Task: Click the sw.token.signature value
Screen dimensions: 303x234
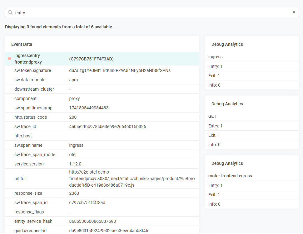Action: 120,70
